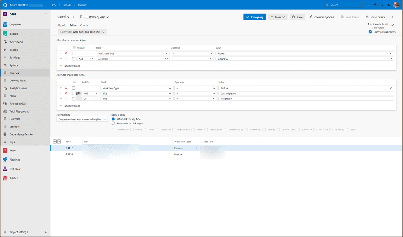Collapse the sidebar with the double chevron

click(46, 232)
